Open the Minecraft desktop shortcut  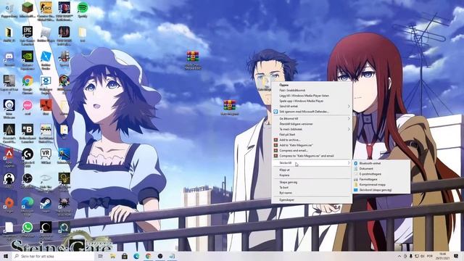tap(28, 10)
